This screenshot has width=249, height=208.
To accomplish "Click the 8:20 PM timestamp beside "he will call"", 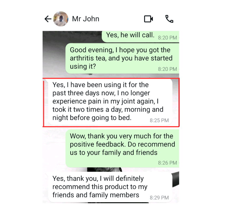I will (167, 38).
